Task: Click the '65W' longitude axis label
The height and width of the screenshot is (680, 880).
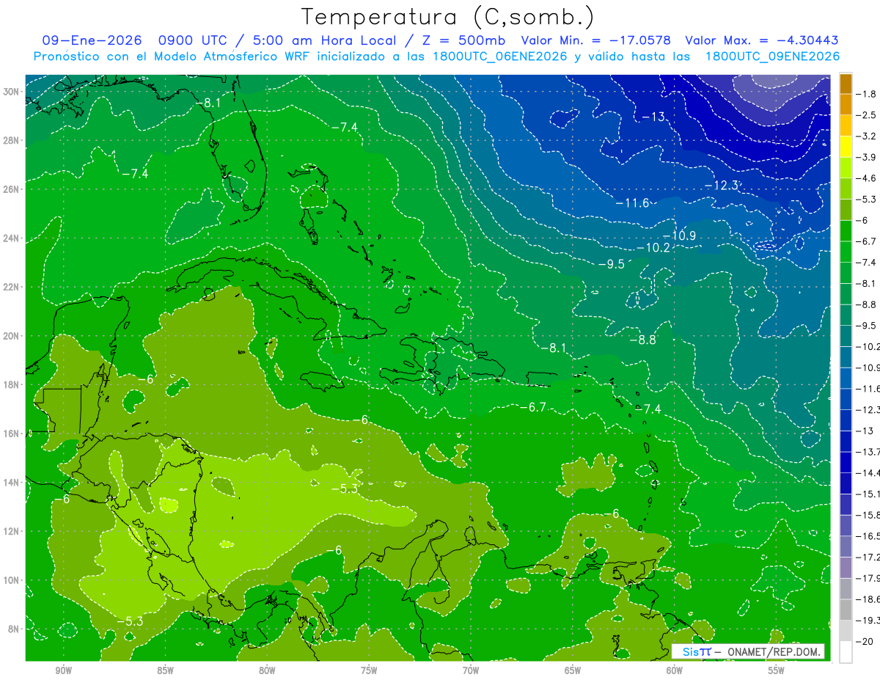Action: click(x=573, y=671)
